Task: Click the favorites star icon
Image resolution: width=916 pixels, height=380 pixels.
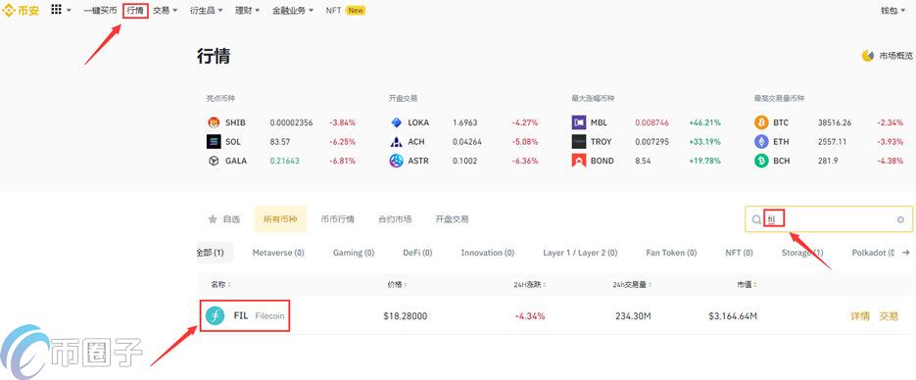Action: 213,219
